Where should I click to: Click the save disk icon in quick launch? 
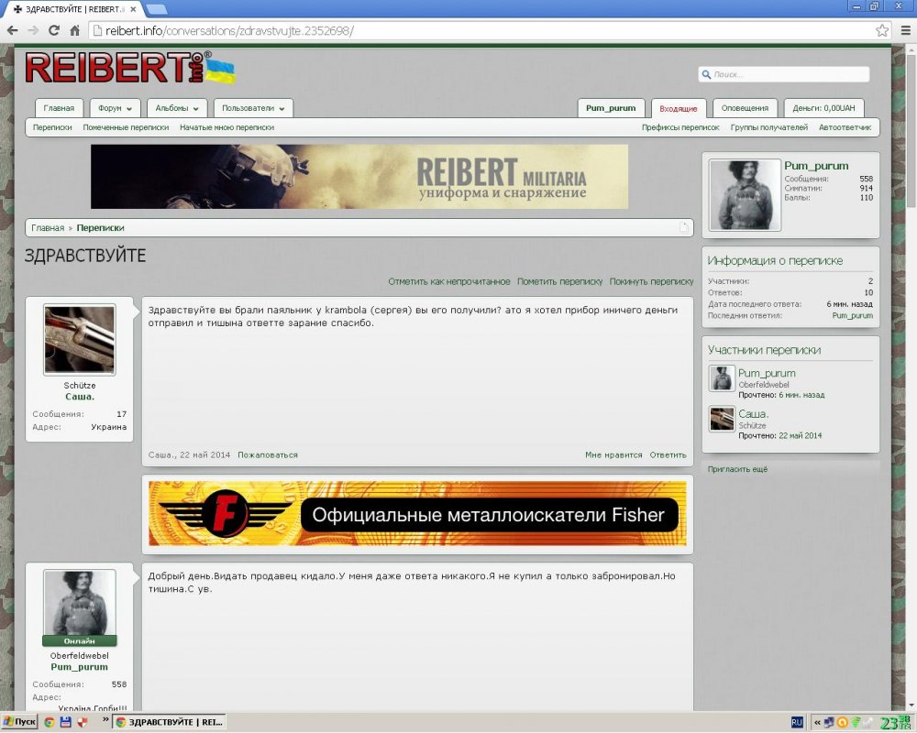point(65,722)
